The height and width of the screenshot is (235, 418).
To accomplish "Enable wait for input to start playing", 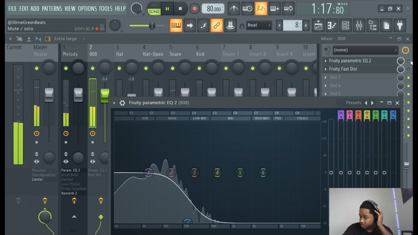I will click(x=247, y=9).
